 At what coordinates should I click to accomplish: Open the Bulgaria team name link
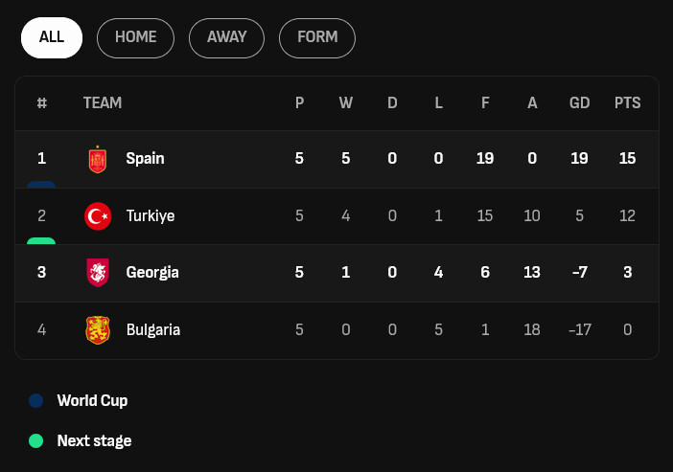tap(153, 330)
